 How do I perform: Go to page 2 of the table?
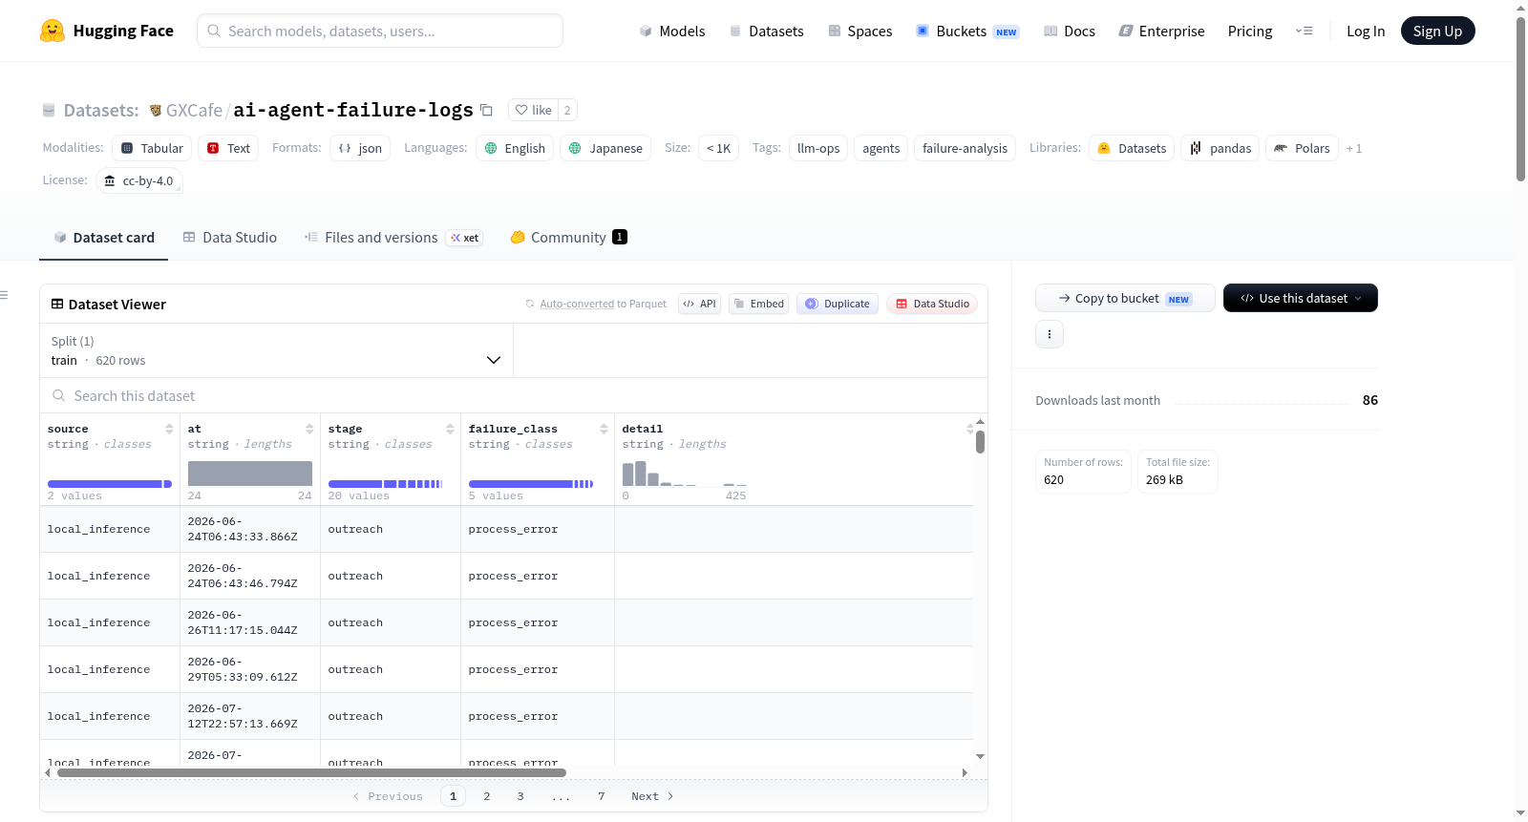pyautogui.click(x=487, y=796)
